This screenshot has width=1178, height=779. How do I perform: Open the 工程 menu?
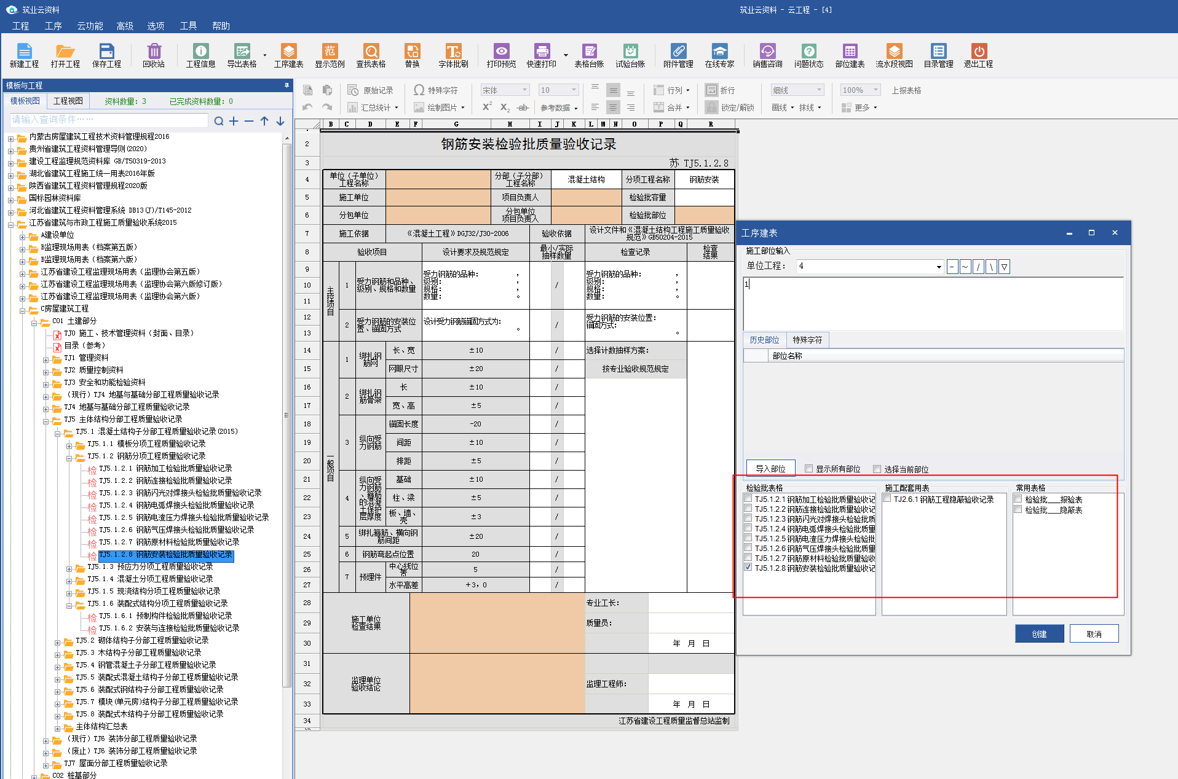click(x=20, y=26)
